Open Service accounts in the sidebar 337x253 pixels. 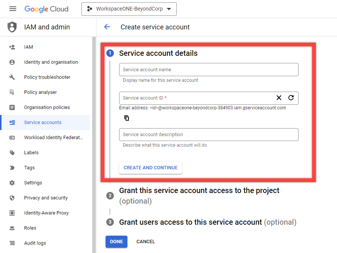(43, 123)
